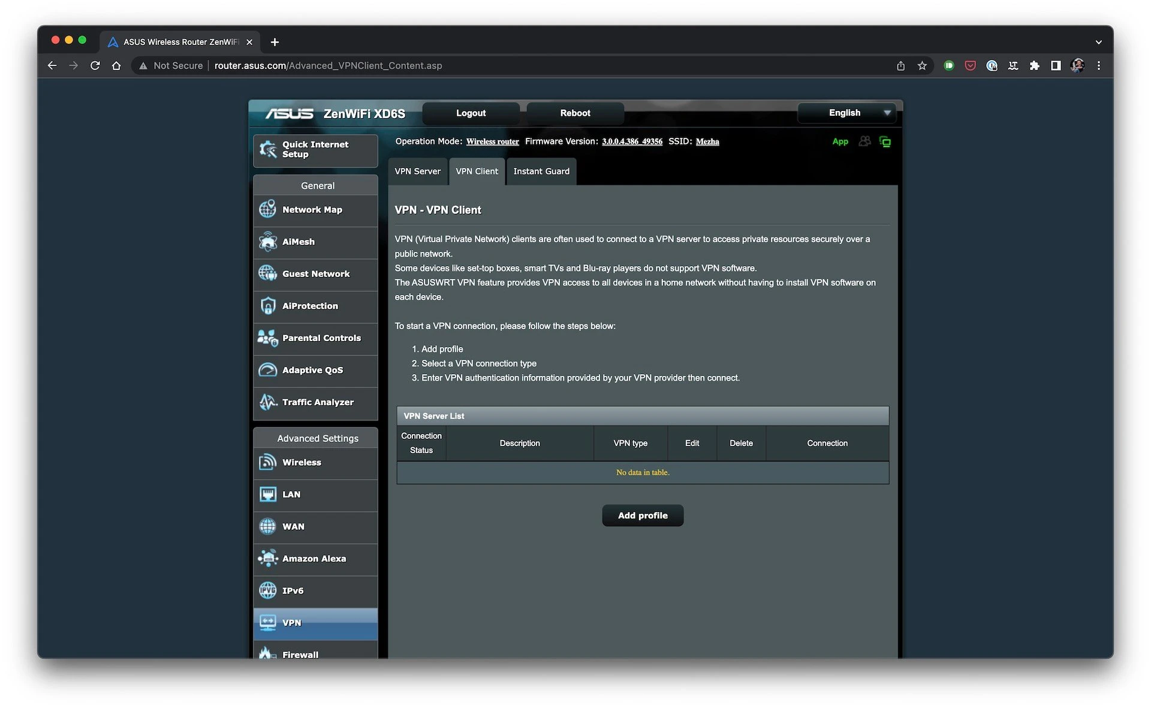
Task: Open a new browser tab
Action: click(x=275, y=42)
